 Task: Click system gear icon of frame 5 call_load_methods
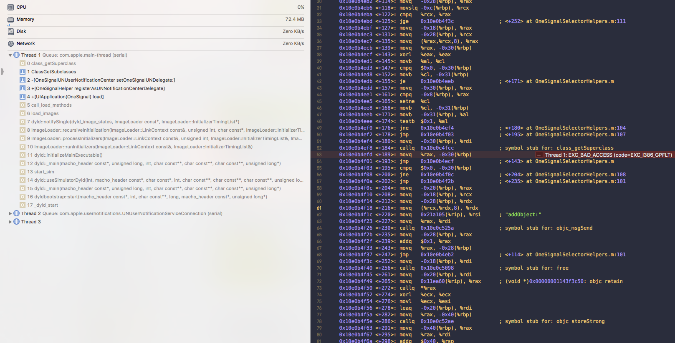23,105
